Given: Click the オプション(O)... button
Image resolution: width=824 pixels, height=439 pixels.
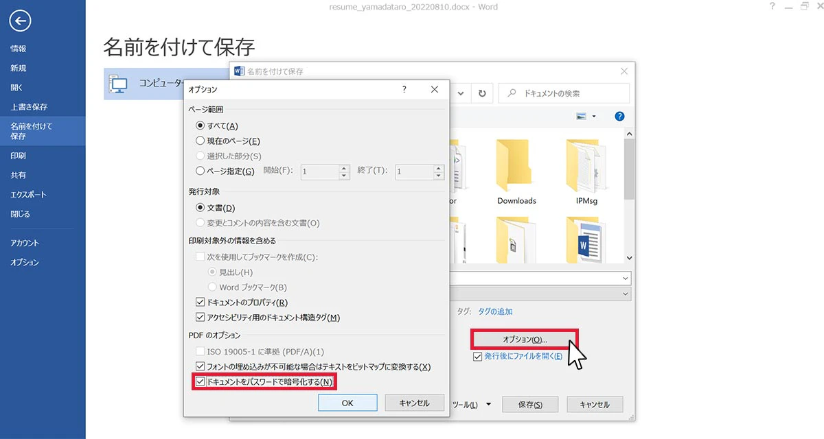Looking at the screenshot, I should click(525, 340).
